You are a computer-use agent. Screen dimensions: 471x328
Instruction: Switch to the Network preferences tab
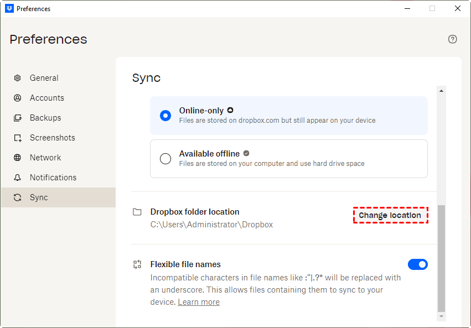(x=45, y=158)
